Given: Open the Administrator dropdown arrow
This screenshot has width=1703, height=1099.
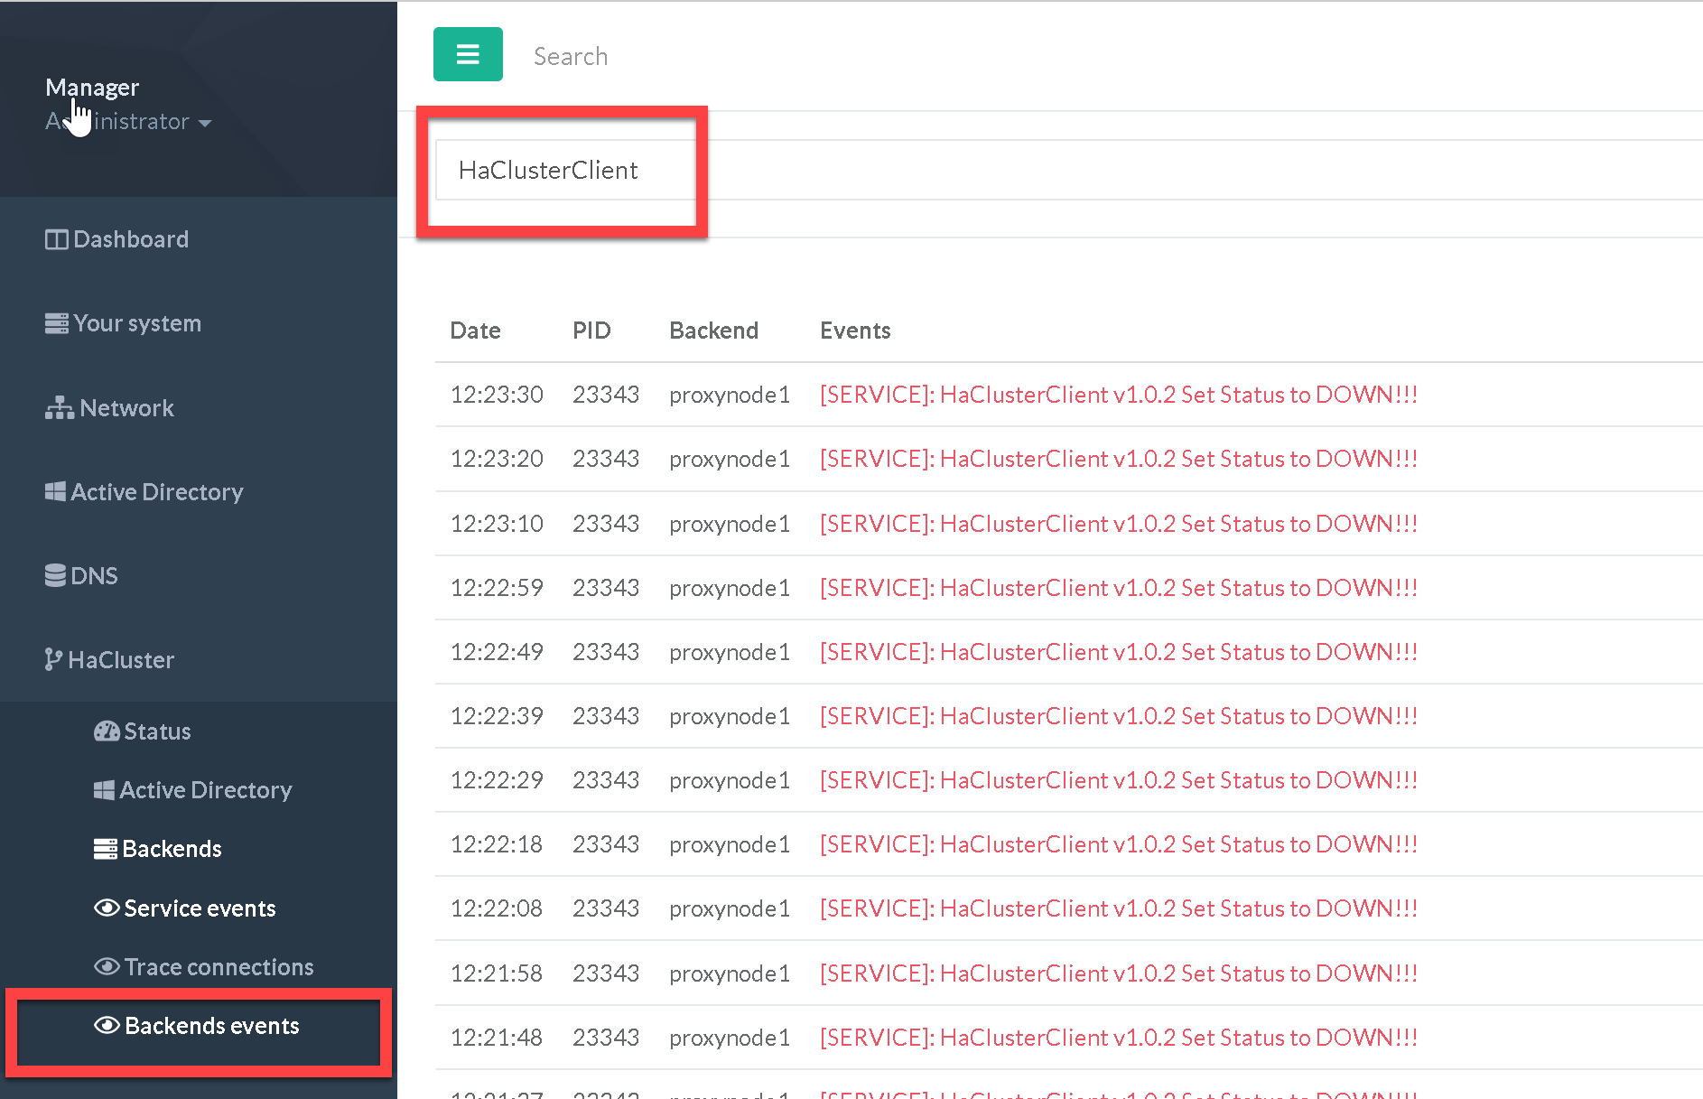Looking at the screenshot, I should click(205, 123).
